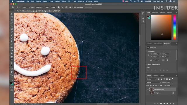Open the Path mode dropdown

(x=26, y=7)
